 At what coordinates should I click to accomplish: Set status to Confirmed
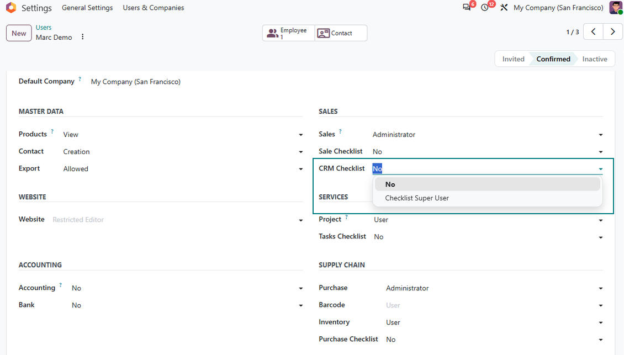553,59
